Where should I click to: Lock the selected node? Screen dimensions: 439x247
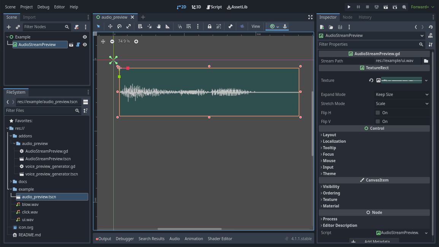point(210,26)
